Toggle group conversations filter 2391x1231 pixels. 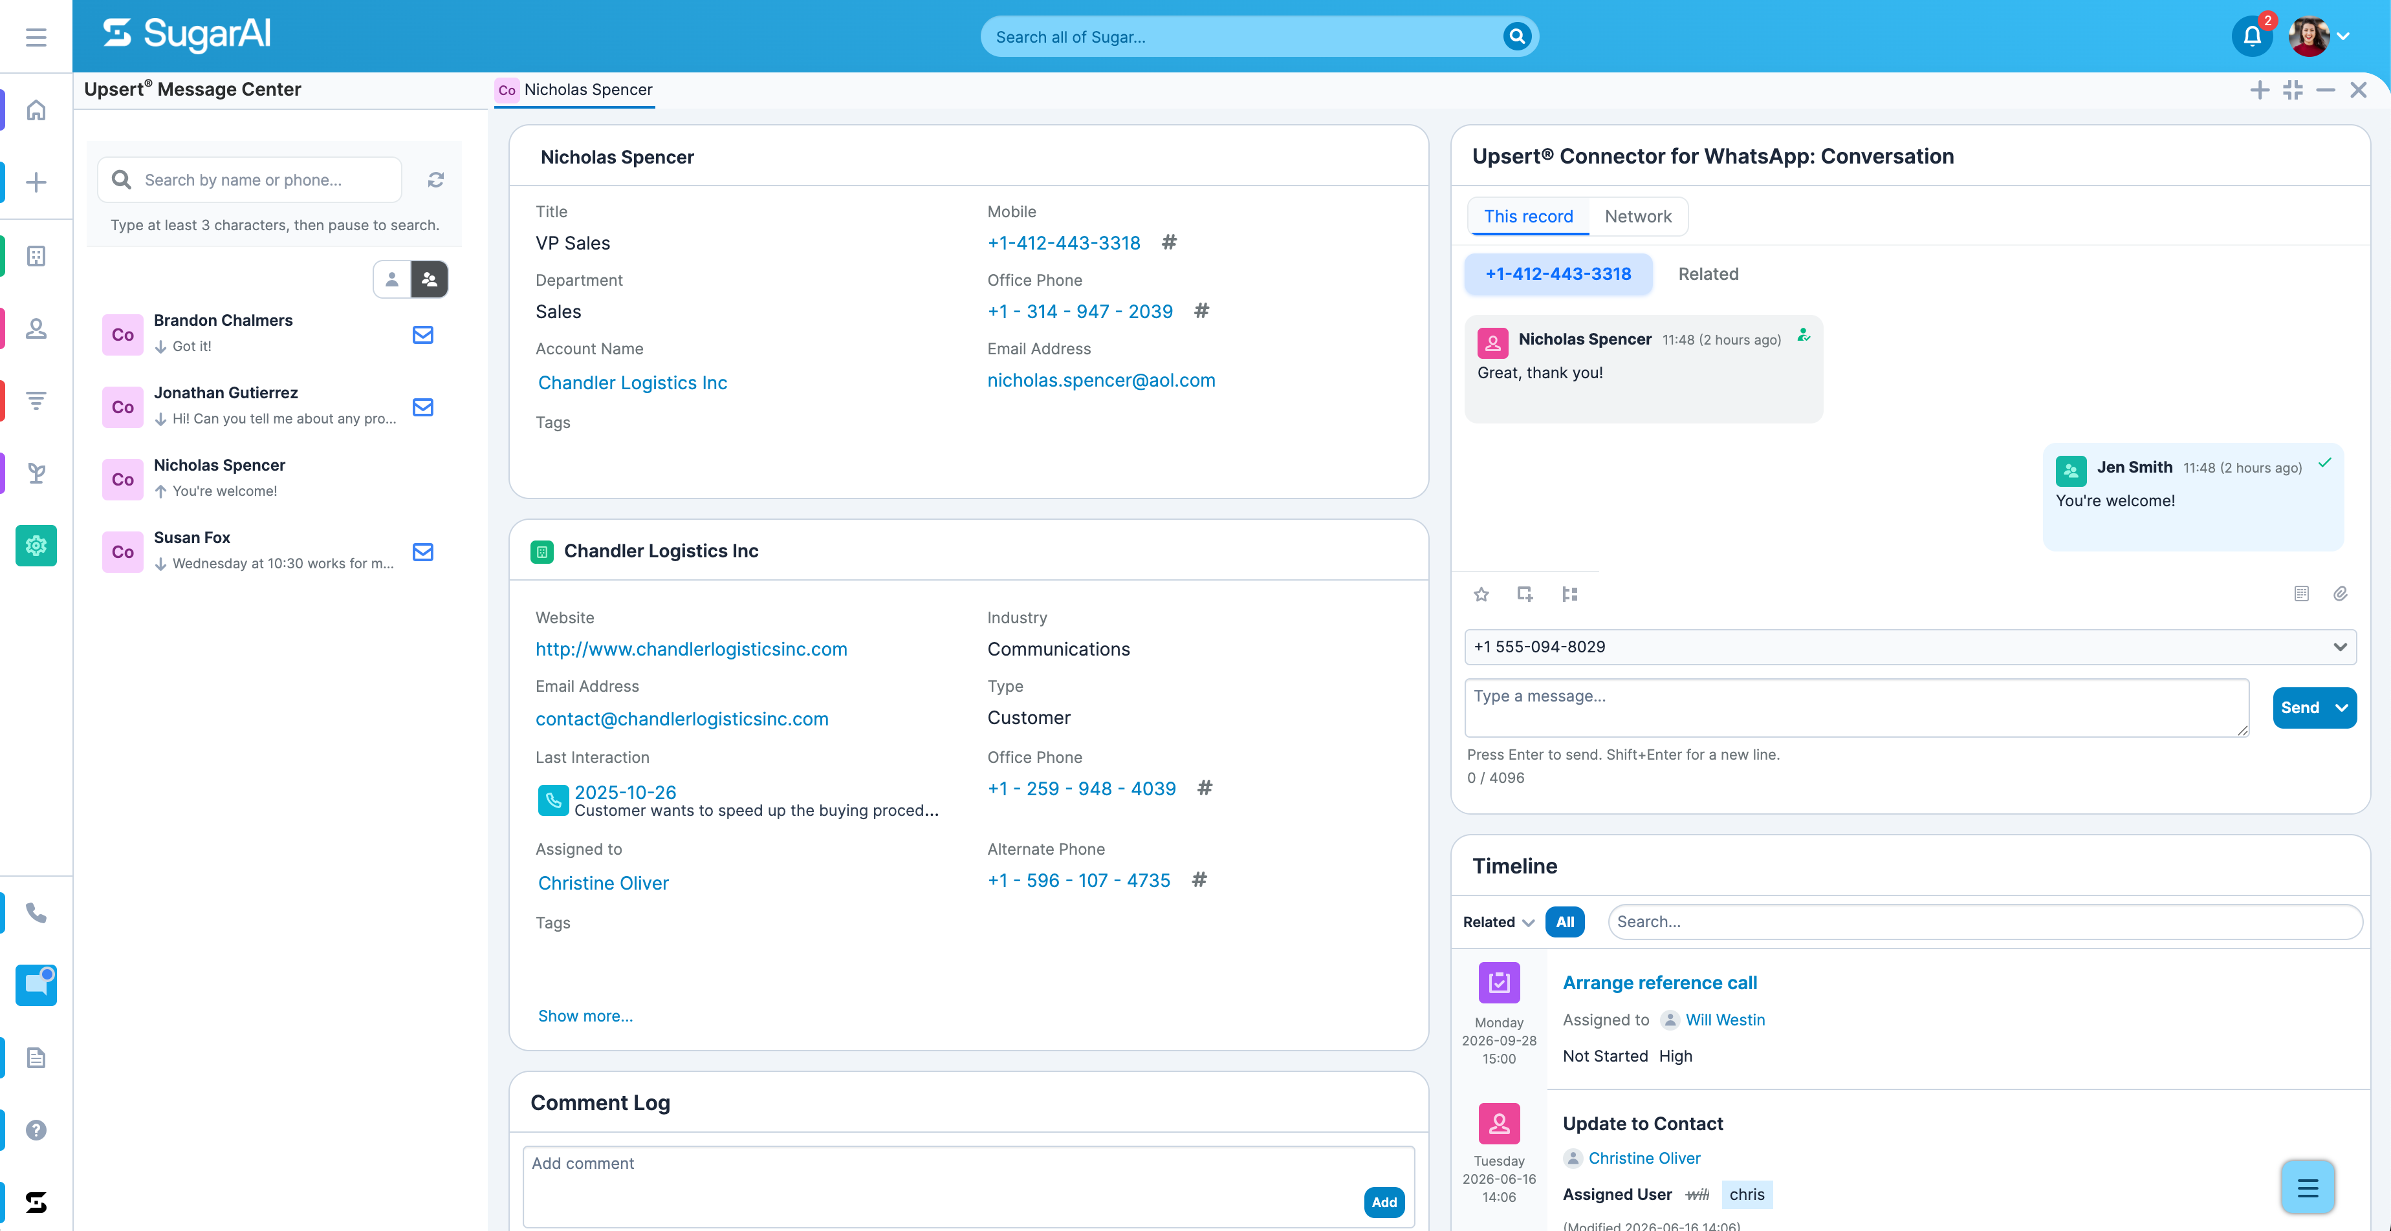[x=429, y=279]
